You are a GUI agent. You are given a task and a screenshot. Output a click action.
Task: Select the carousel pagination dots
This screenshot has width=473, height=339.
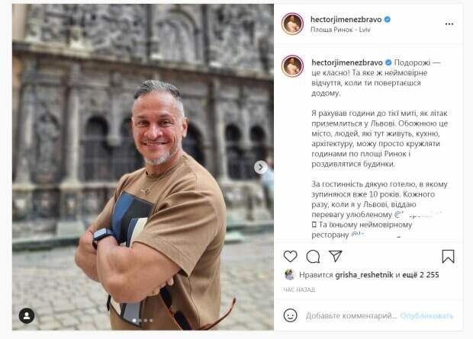pyautogui.click(x=143, y=321)
